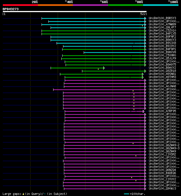Select the UniRef100_B8A975 label
The height and width of the screenshot is (196, 181).
(162, 64)
